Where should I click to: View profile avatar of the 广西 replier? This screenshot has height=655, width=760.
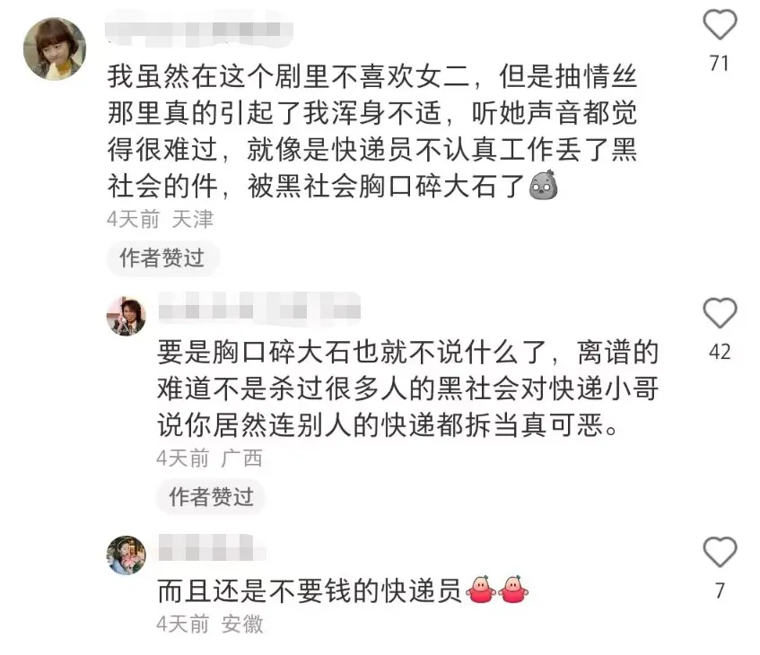[126, 316]
